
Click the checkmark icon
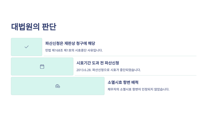(x=26, y=47)
